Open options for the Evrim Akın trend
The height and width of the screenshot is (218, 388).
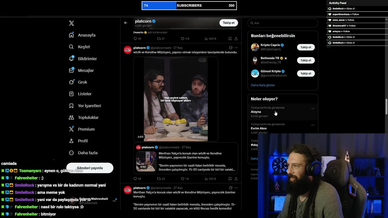tap(313, 125)
